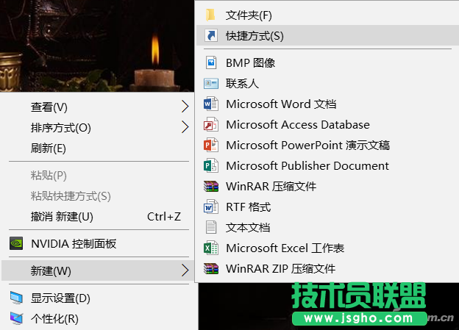Open the 排序方式(O) menu entry

pos(99,128)
